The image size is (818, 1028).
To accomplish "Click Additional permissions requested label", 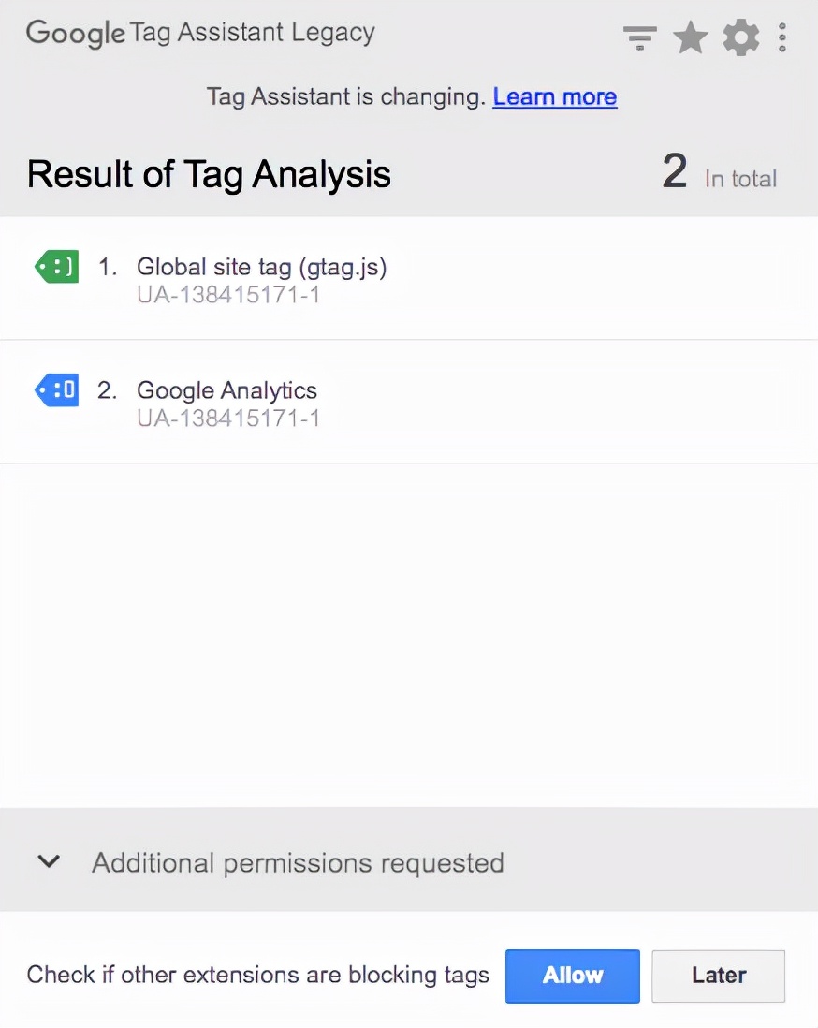I will (x=299, y=863).
